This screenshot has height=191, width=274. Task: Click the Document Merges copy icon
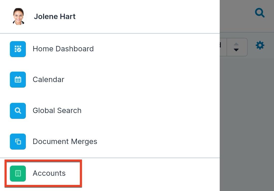(x=18, y=141)
